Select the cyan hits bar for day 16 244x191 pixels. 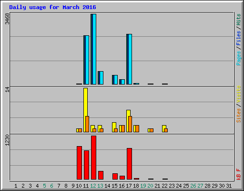(123, 82)
